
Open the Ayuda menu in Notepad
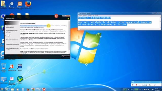[97, 16]
